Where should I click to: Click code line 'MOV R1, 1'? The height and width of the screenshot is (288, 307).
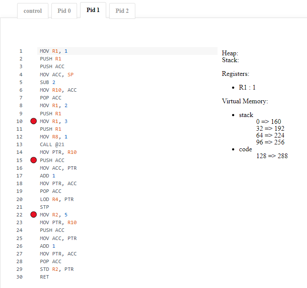[54, 51]
